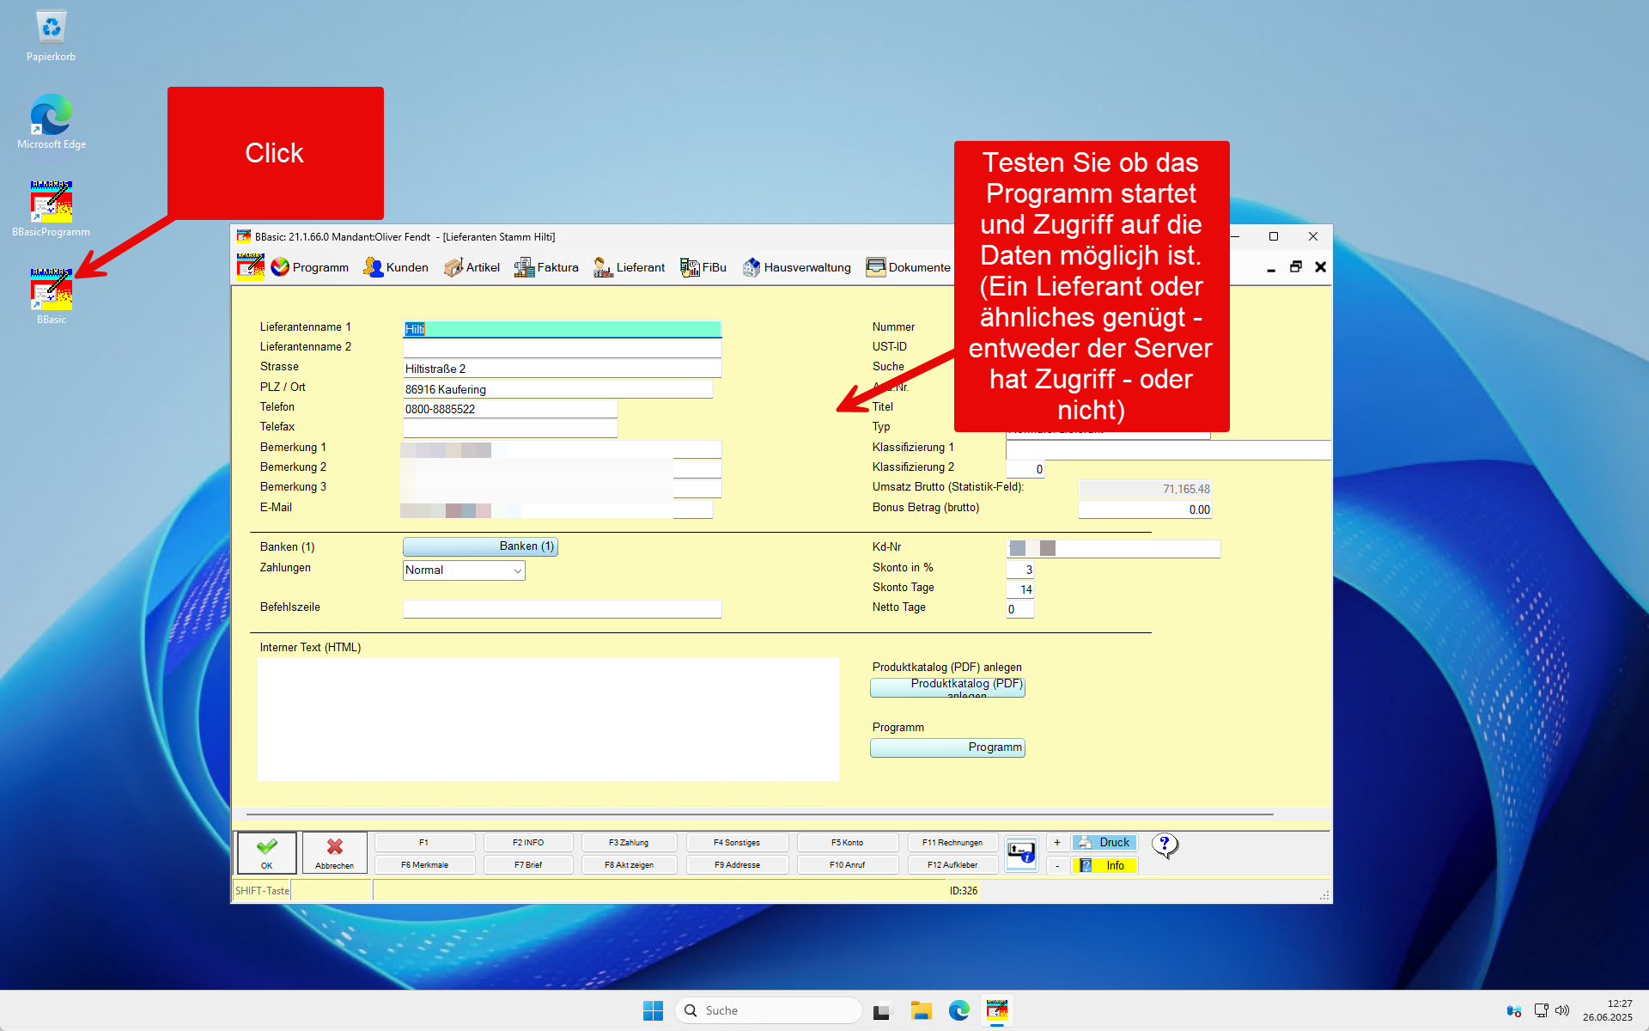Click the Skonto in % field
This screenshot has width=1649, height=1031.
1019,570
